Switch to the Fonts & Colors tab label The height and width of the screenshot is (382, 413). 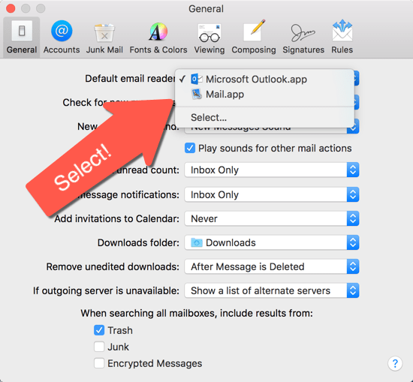pos(158,50)
